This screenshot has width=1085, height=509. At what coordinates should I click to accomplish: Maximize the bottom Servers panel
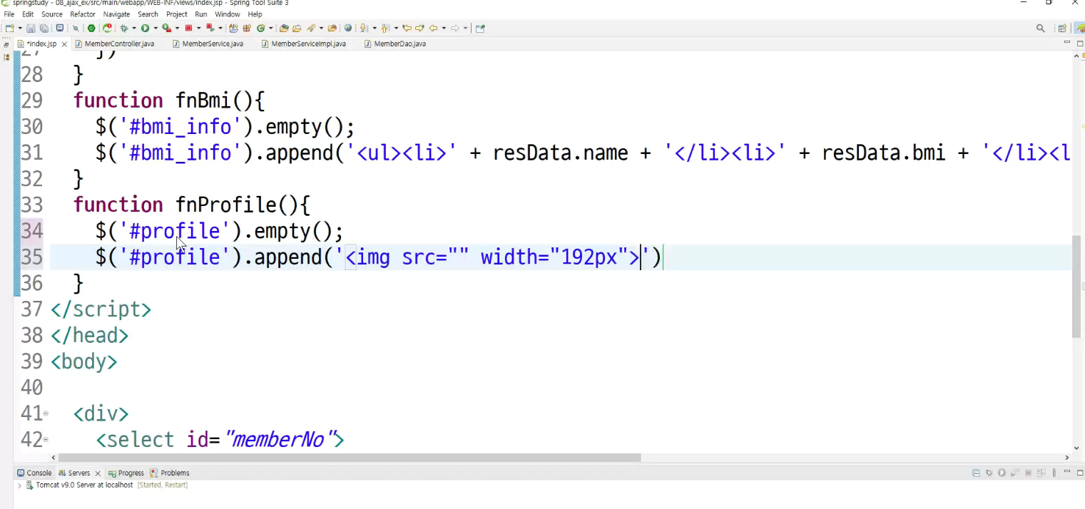point(1080,473)
